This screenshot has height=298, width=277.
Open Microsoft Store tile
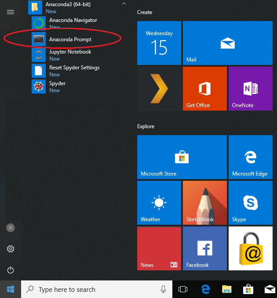point(182,157)
